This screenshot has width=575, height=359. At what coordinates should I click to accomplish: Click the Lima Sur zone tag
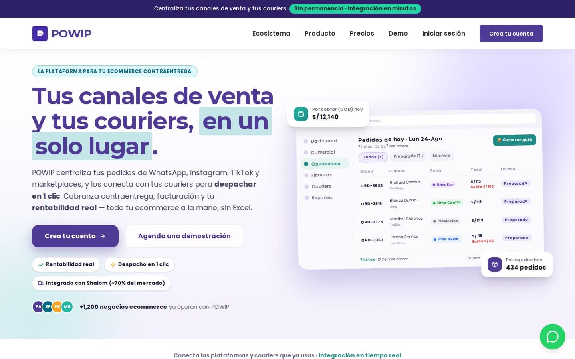click(443, 185)
